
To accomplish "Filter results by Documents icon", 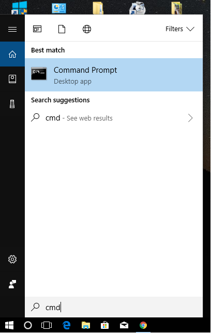I will (x=62, y=29).
